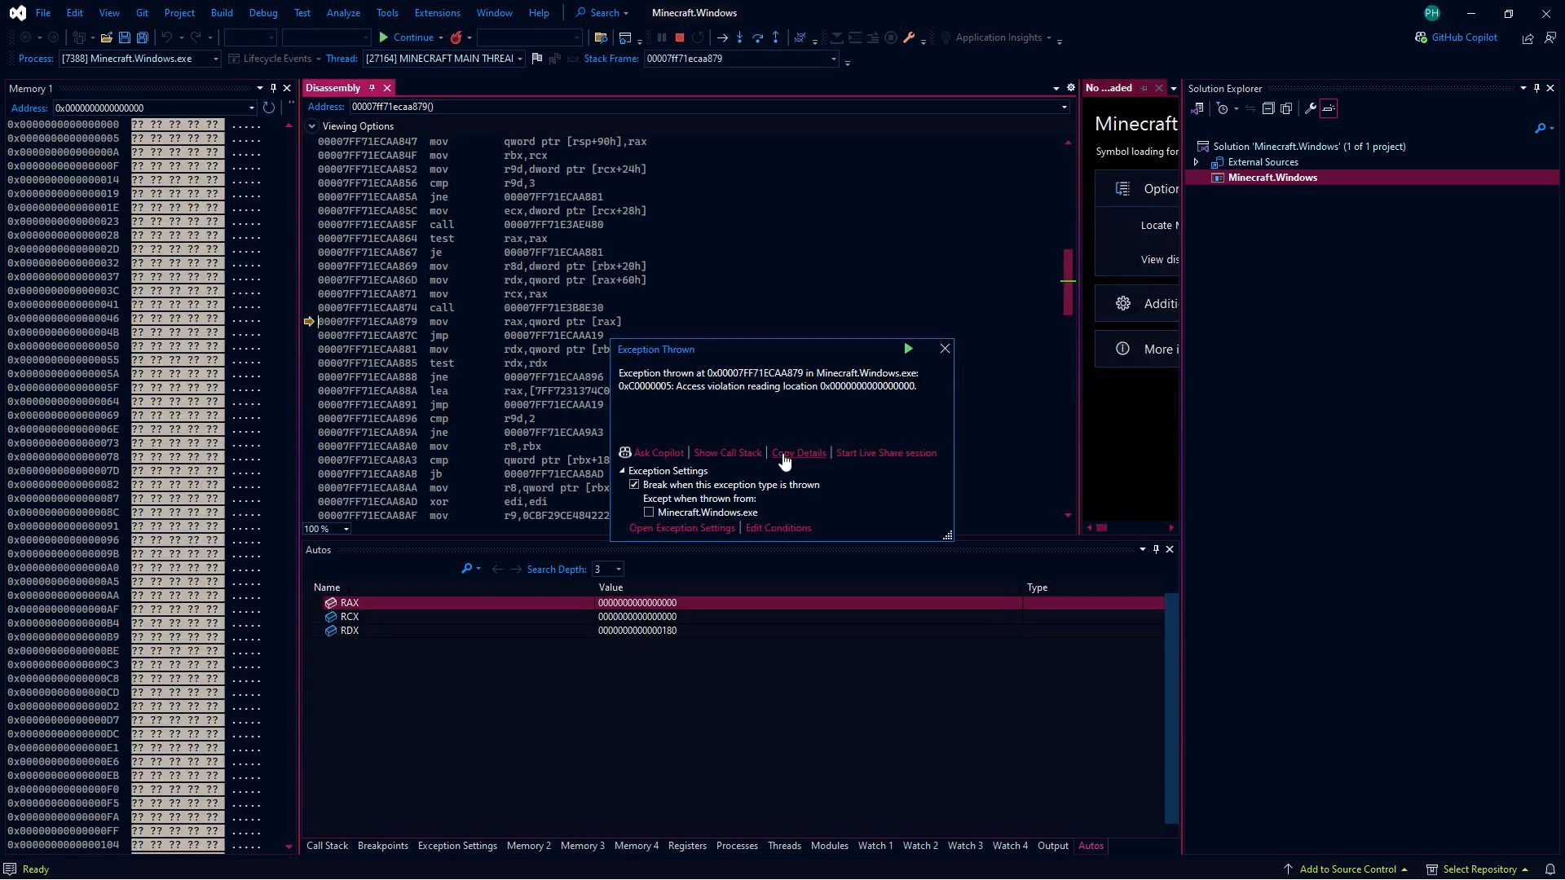Click the Open File folder icon in toolbar
Screen dimensions: 1565x880
coord(106,37)
